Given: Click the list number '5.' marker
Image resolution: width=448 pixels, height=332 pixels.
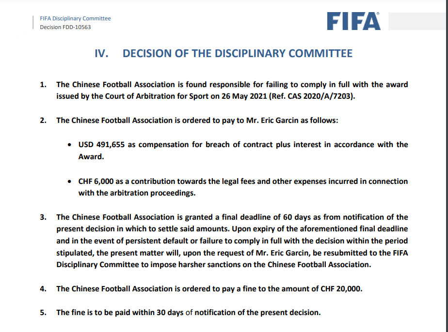Looking at the screenshot, I should click(43, 312).
